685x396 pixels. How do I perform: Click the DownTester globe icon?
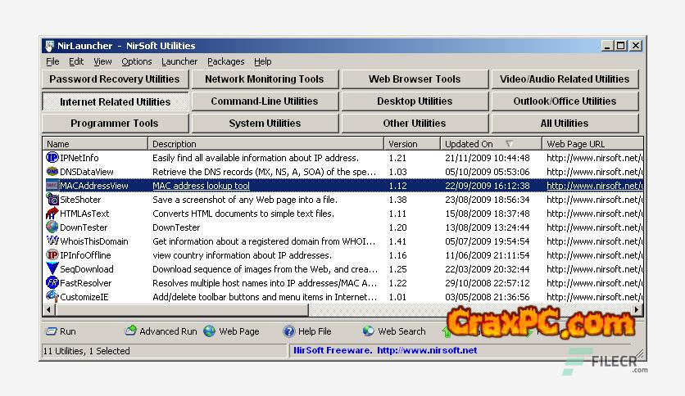52,227
